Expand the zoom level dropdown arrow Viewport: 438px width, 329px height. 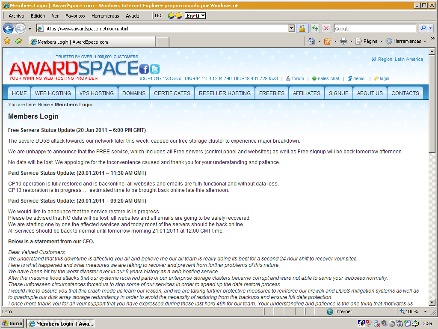point(426,312)
